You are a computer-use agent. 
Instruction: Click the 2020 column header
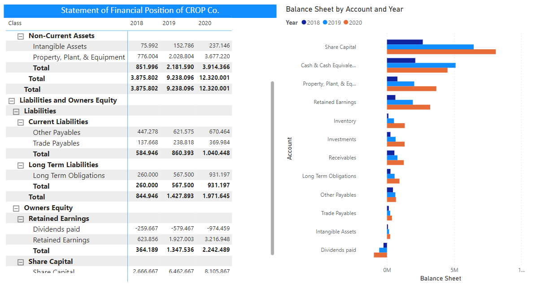(x=205, y=23)
